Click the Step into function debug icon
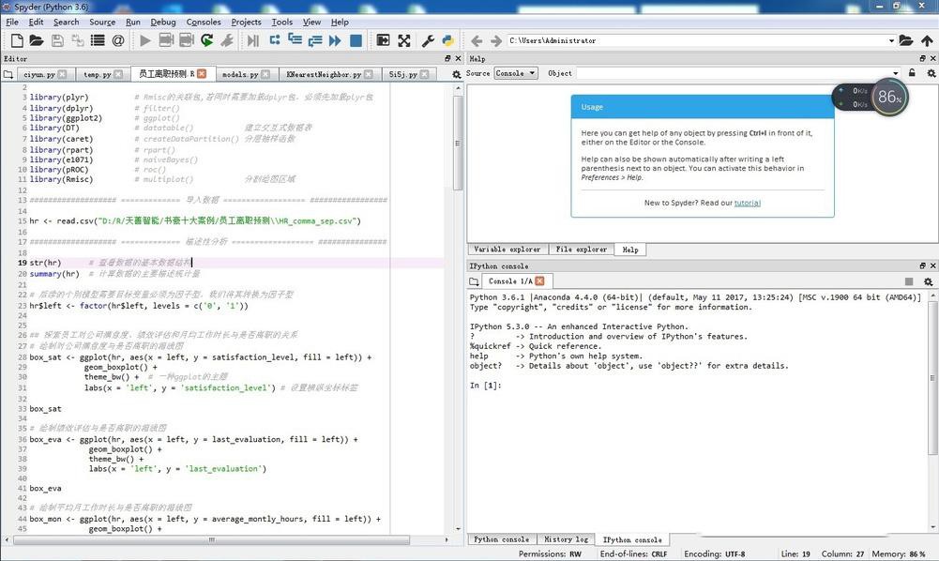Image resolution: width=939 pixels, height=561 pixels. 295,40
